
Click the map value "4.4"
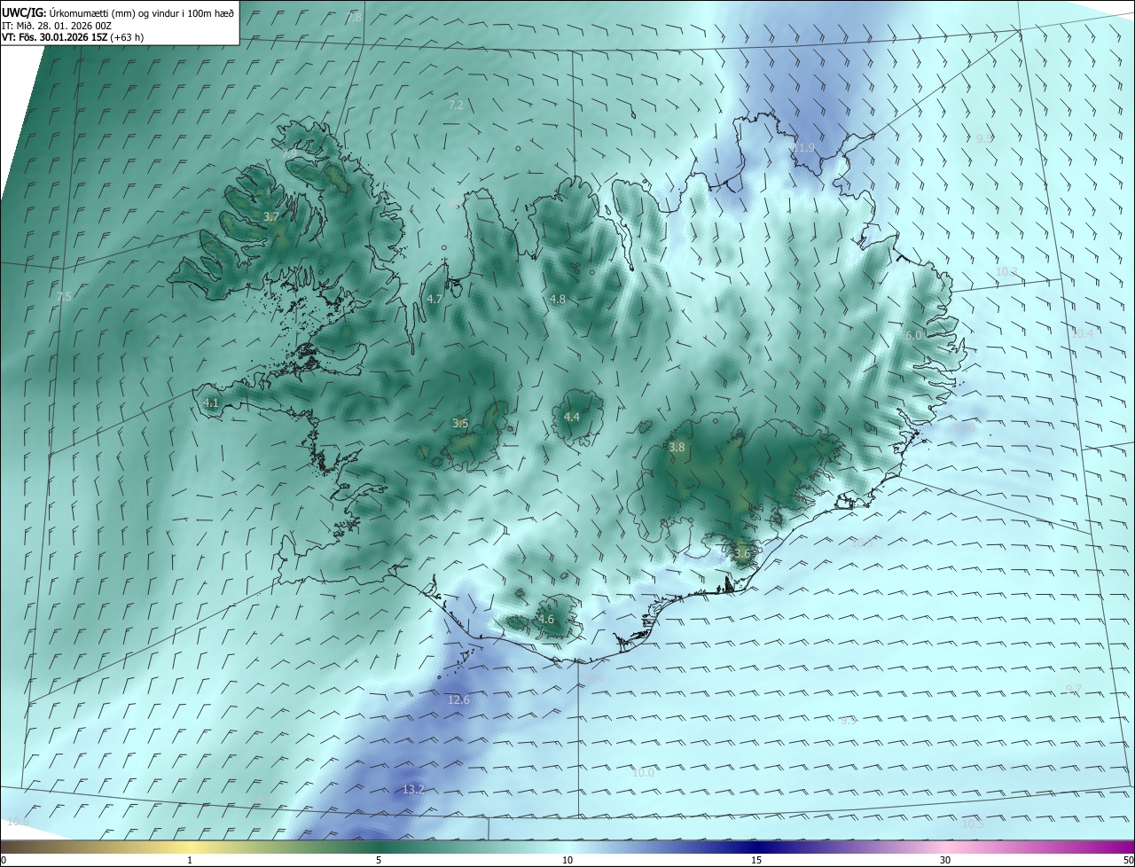coord(572,417)
